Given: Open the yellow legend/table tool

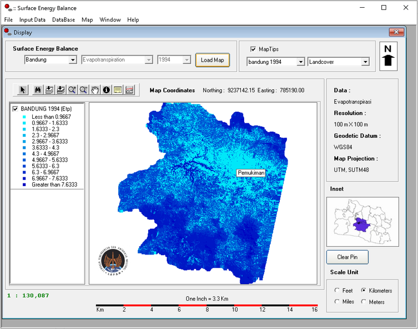Looking at the screenshot, I should point(118,89).
